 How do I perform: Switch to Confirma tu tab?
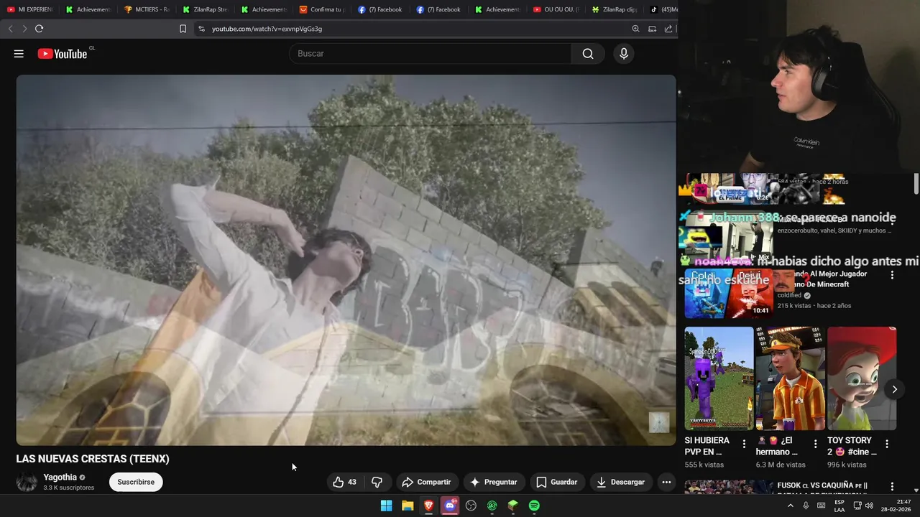(323, 9)
